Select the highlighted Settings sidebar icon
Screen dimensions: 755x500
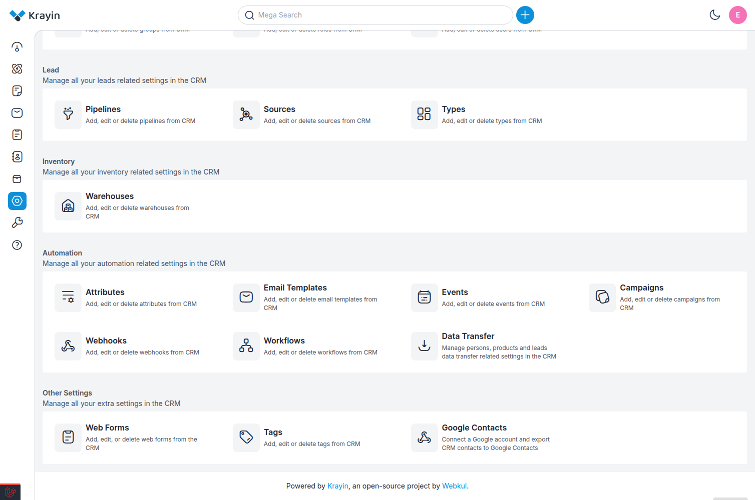pyautogui.click(x=17, y=201)
